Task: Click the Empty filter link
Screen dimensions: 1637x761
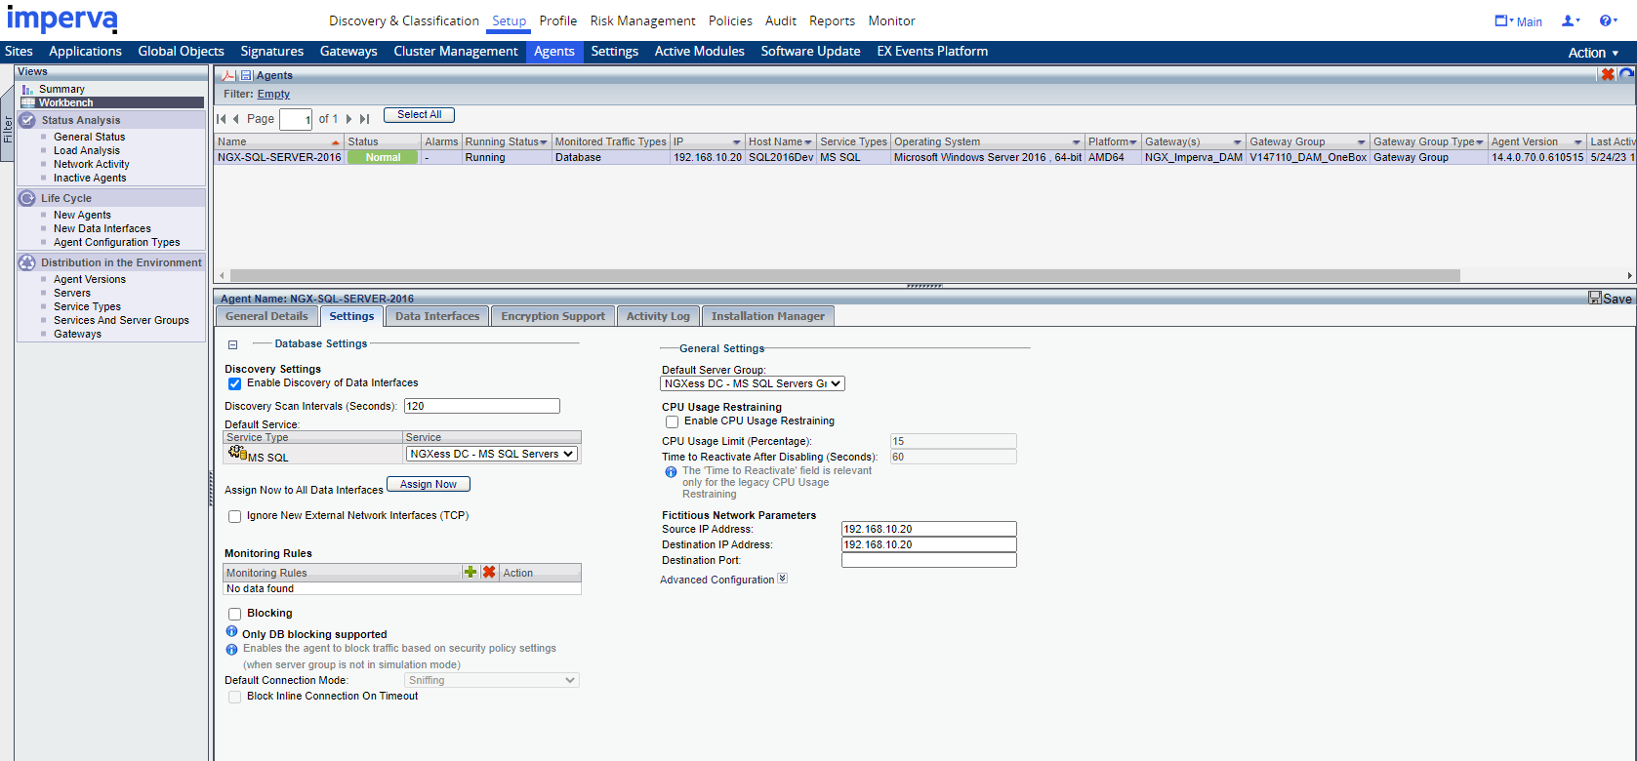Action: tap(273, 95)
